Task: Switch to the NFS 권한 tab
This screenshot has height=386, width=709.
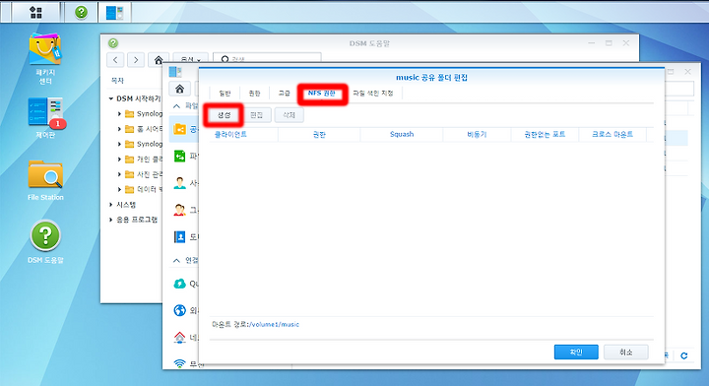Action: pyautogui.click(x=322, y=94)
